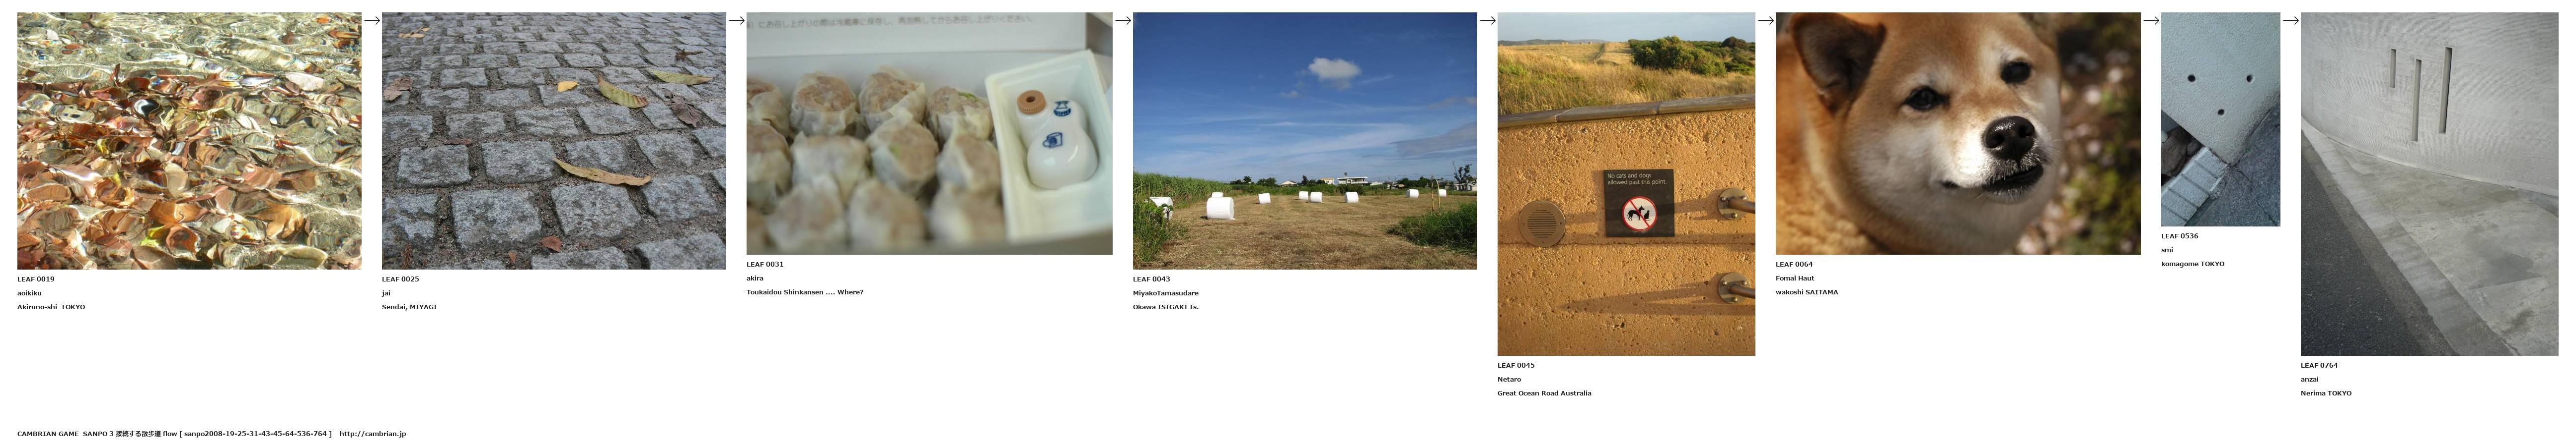2576x446 pixels.
Task: Open the http://cambrian.jp footer link
Action: click(x=373, y=434)
